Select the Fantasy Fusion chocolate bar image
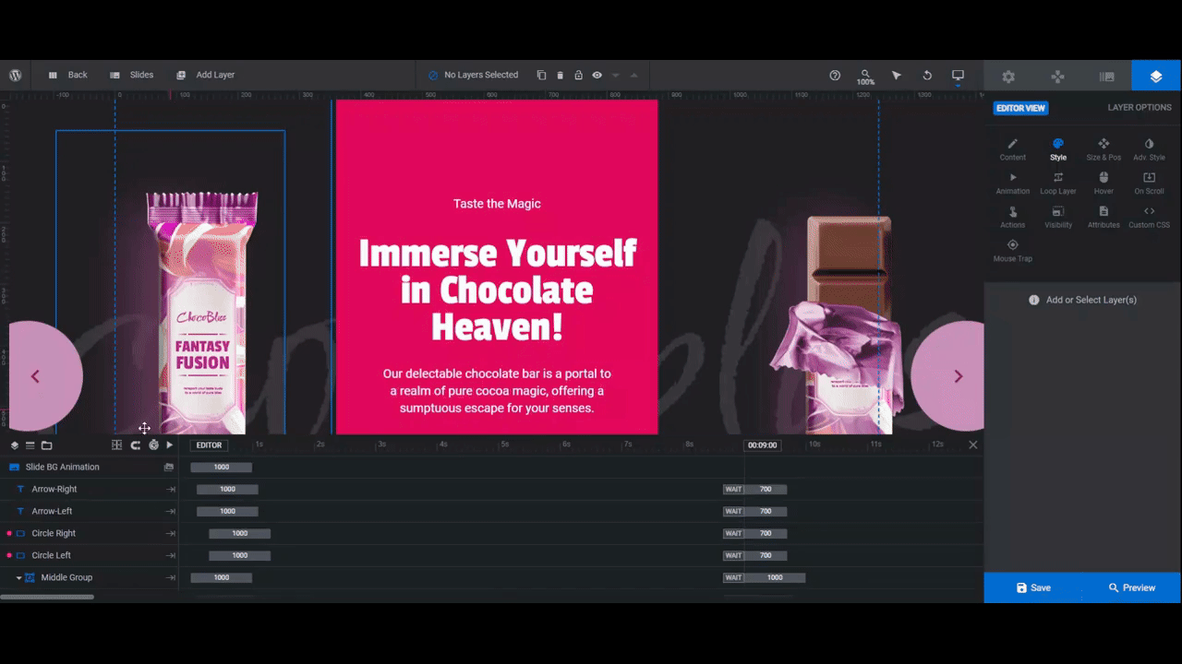Screen dimensions: 1182x664 (x=202, y=312)
